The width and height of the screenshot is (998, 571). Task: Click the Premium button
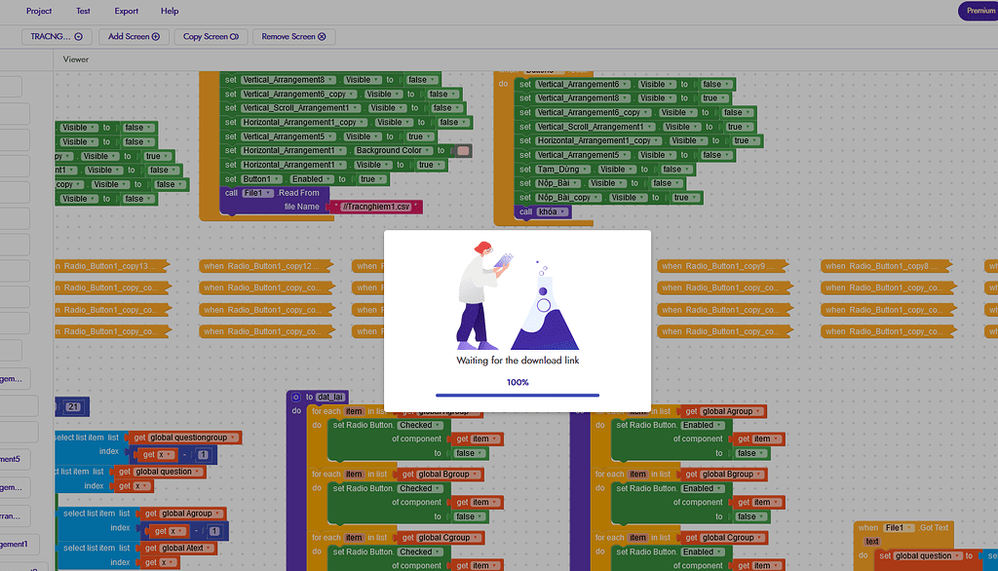[x=979, y=11]
